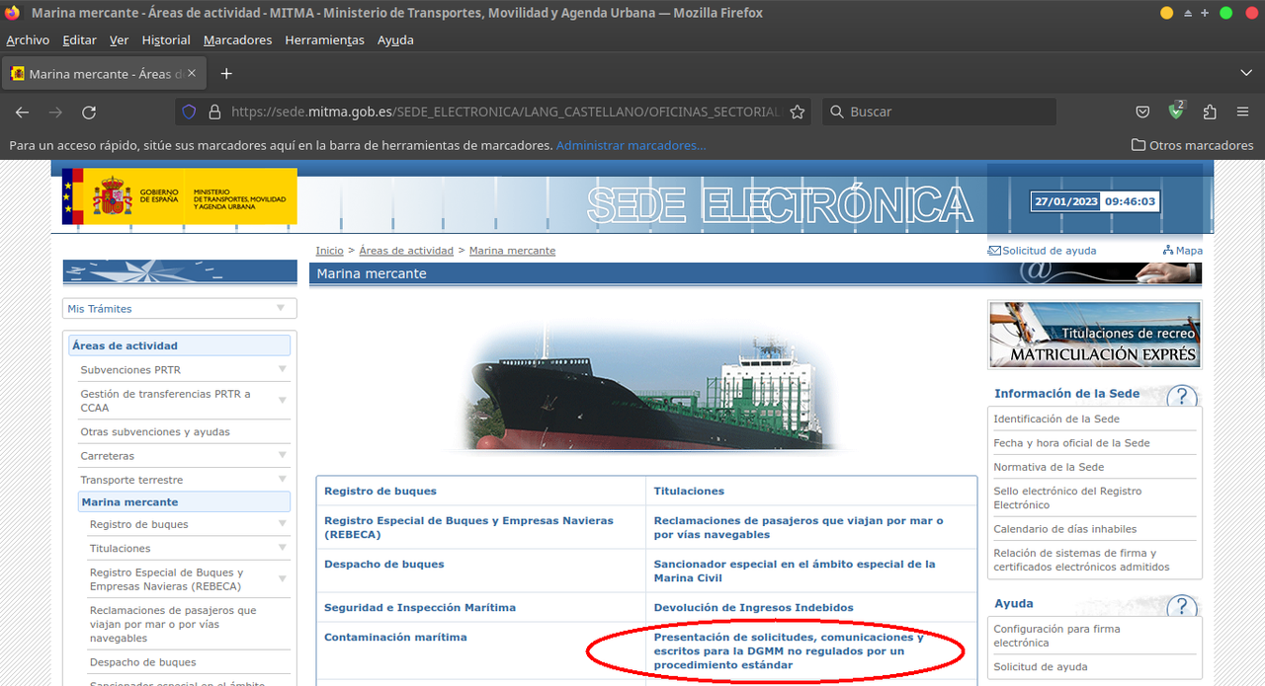The width and height of the screenshot is (1265, 686).
Task: Expand the Carreteras sidebar item
Action: [x=283, y=455]
